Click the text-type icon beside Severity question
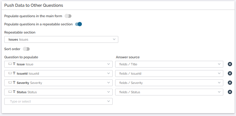This screenshot has width=236, height=116. click(14, 83)
